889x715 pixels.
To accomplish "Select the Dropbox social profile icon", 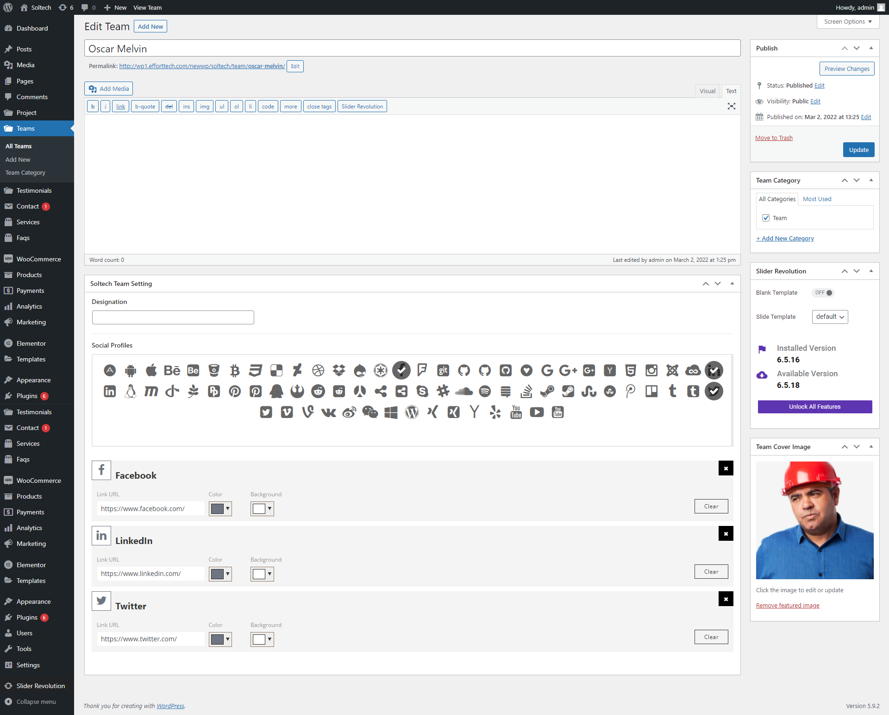I will (x=339, y=370).
